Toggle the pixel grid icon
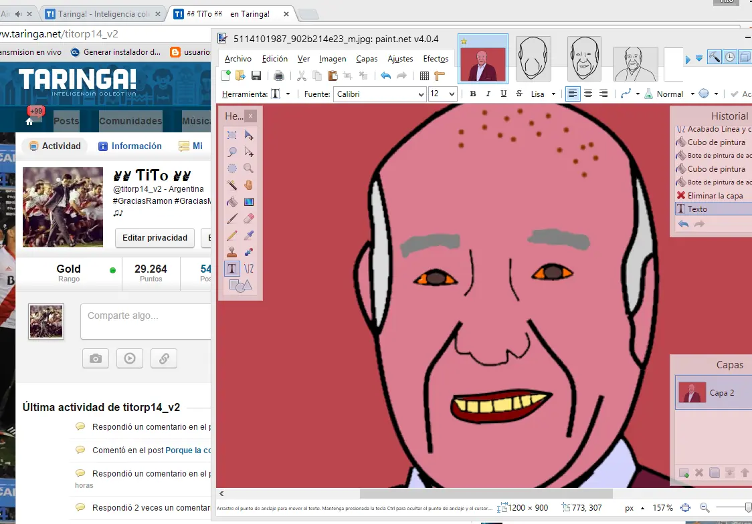The height and width of the screenshot is (524, 752). coord(424,76)
